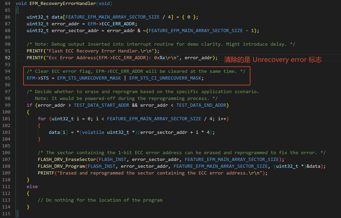Select line number 84 in the gutter

pos(8,3)
